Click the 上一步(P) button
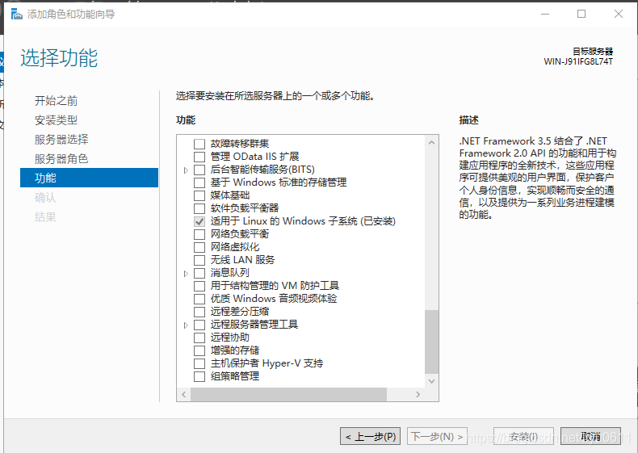 [370, 436]
